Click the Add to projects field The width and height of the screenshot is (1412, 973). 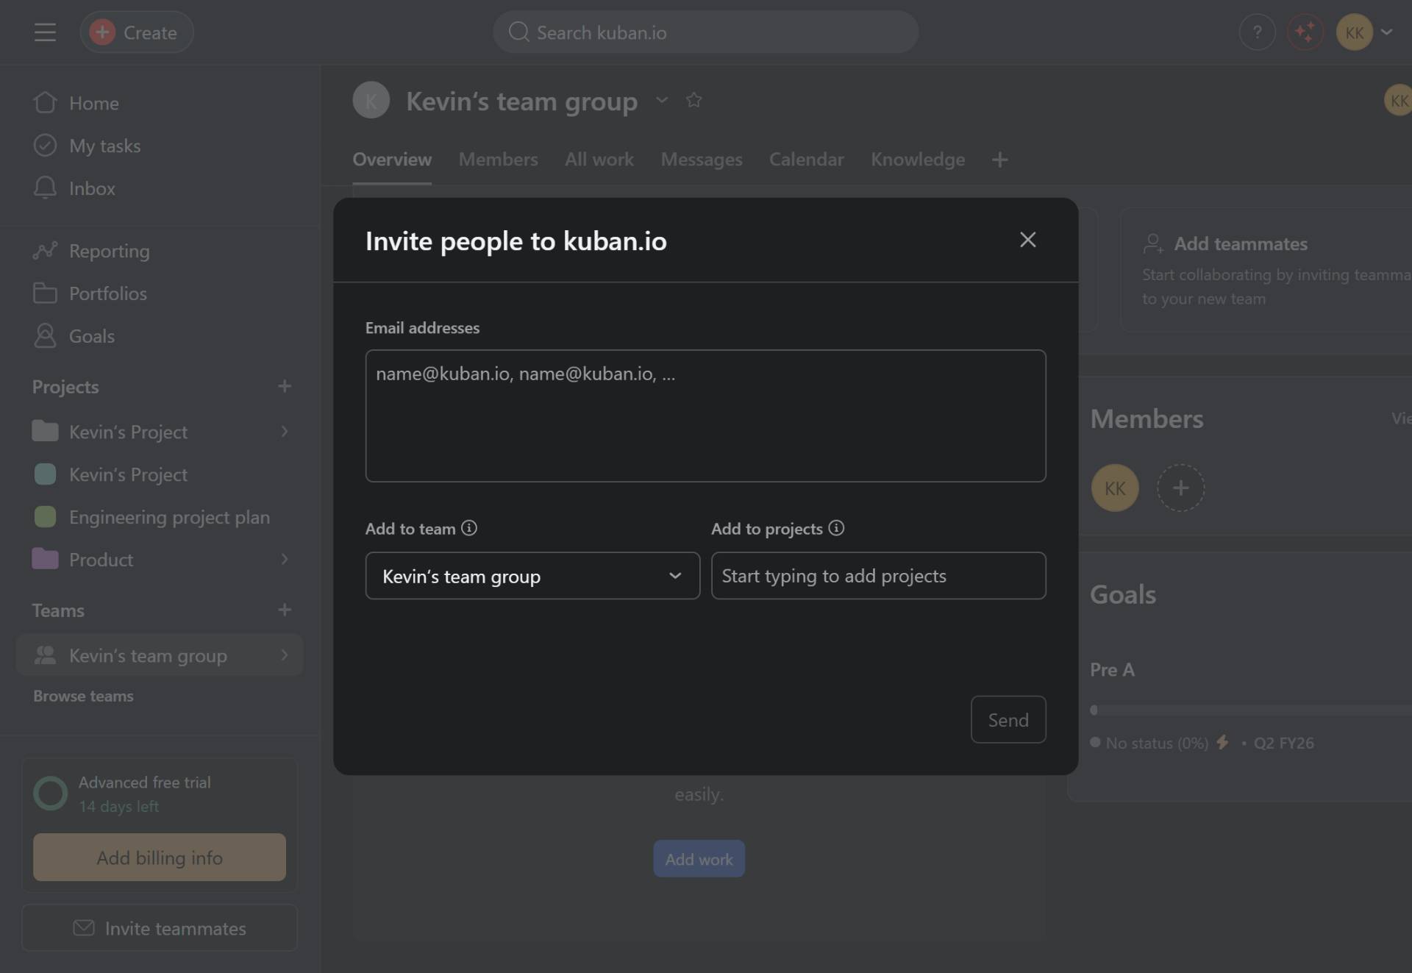pos(878,576)
